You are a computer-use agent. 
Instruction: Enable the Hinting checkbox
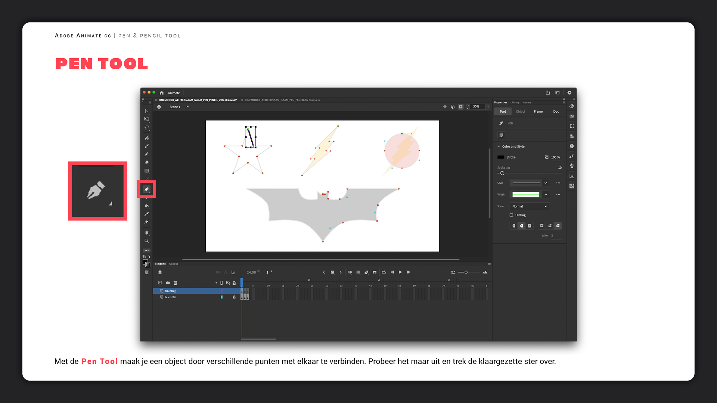point(511,215)
